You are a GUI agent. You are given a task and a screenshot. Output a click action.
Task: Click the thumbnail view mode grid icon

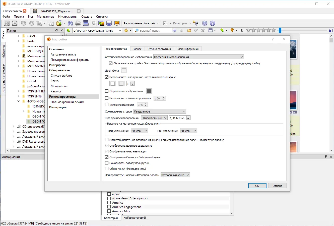211,30
